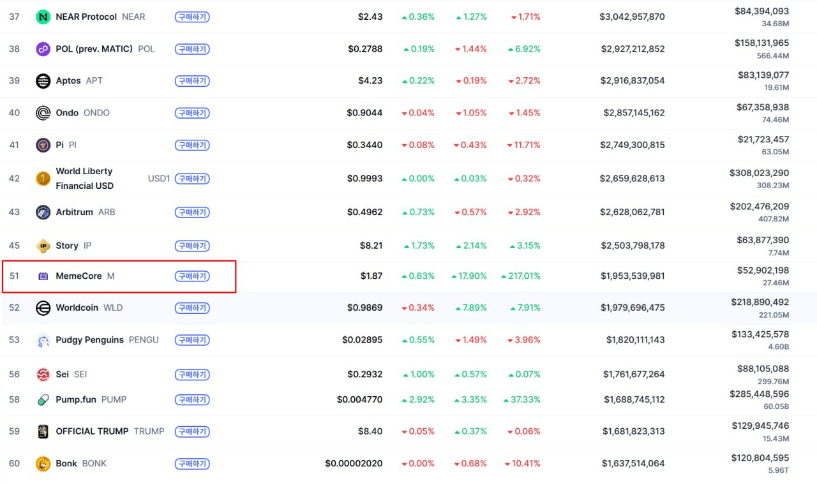Select the World Liberty Financial USD icon
Image resolution: width=817 pixels, height=483 pixels.
pyautogui.click(x=43, y=179)
